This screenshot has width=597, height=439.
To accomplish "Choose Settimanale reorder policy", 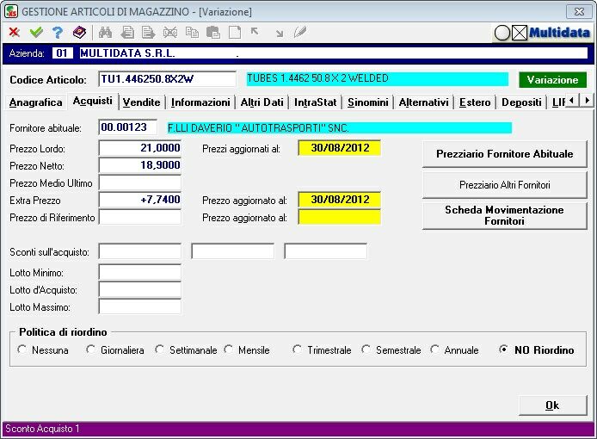I will (x=159, y=349).
